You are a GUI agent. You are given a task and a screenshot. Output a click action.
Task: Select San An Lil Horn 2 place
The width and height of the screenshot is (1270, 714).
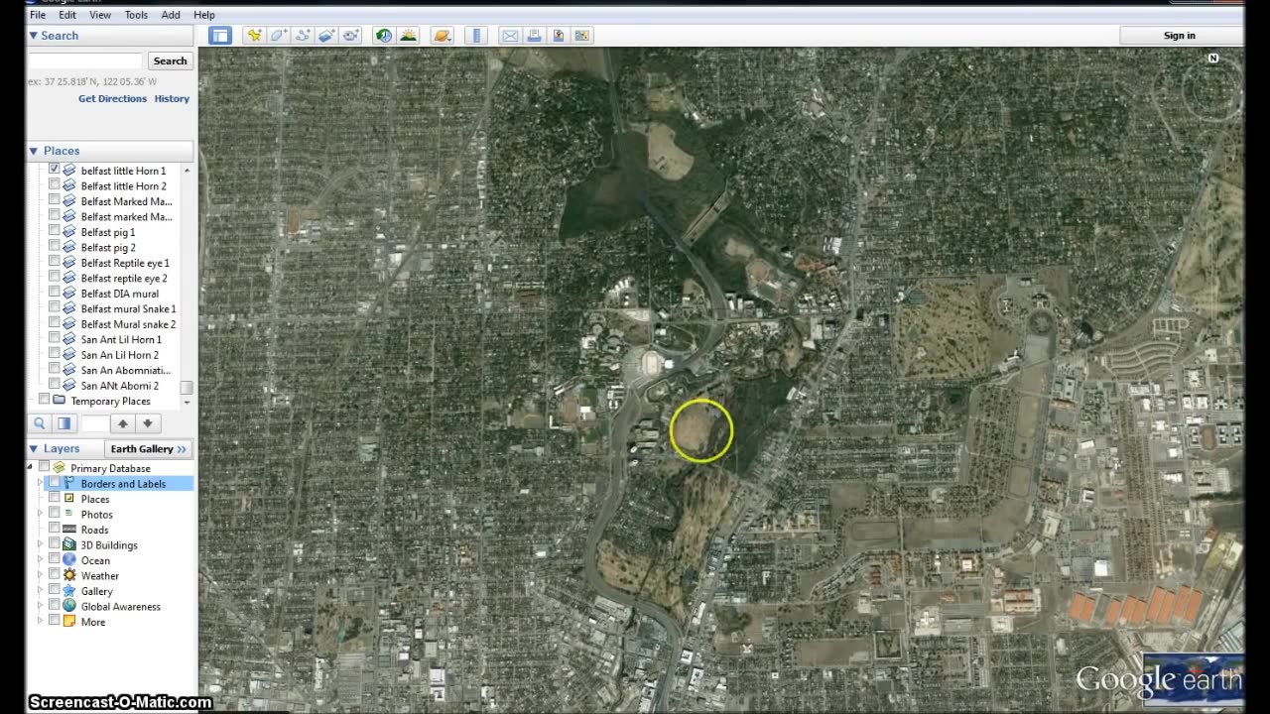coord(120,355)
